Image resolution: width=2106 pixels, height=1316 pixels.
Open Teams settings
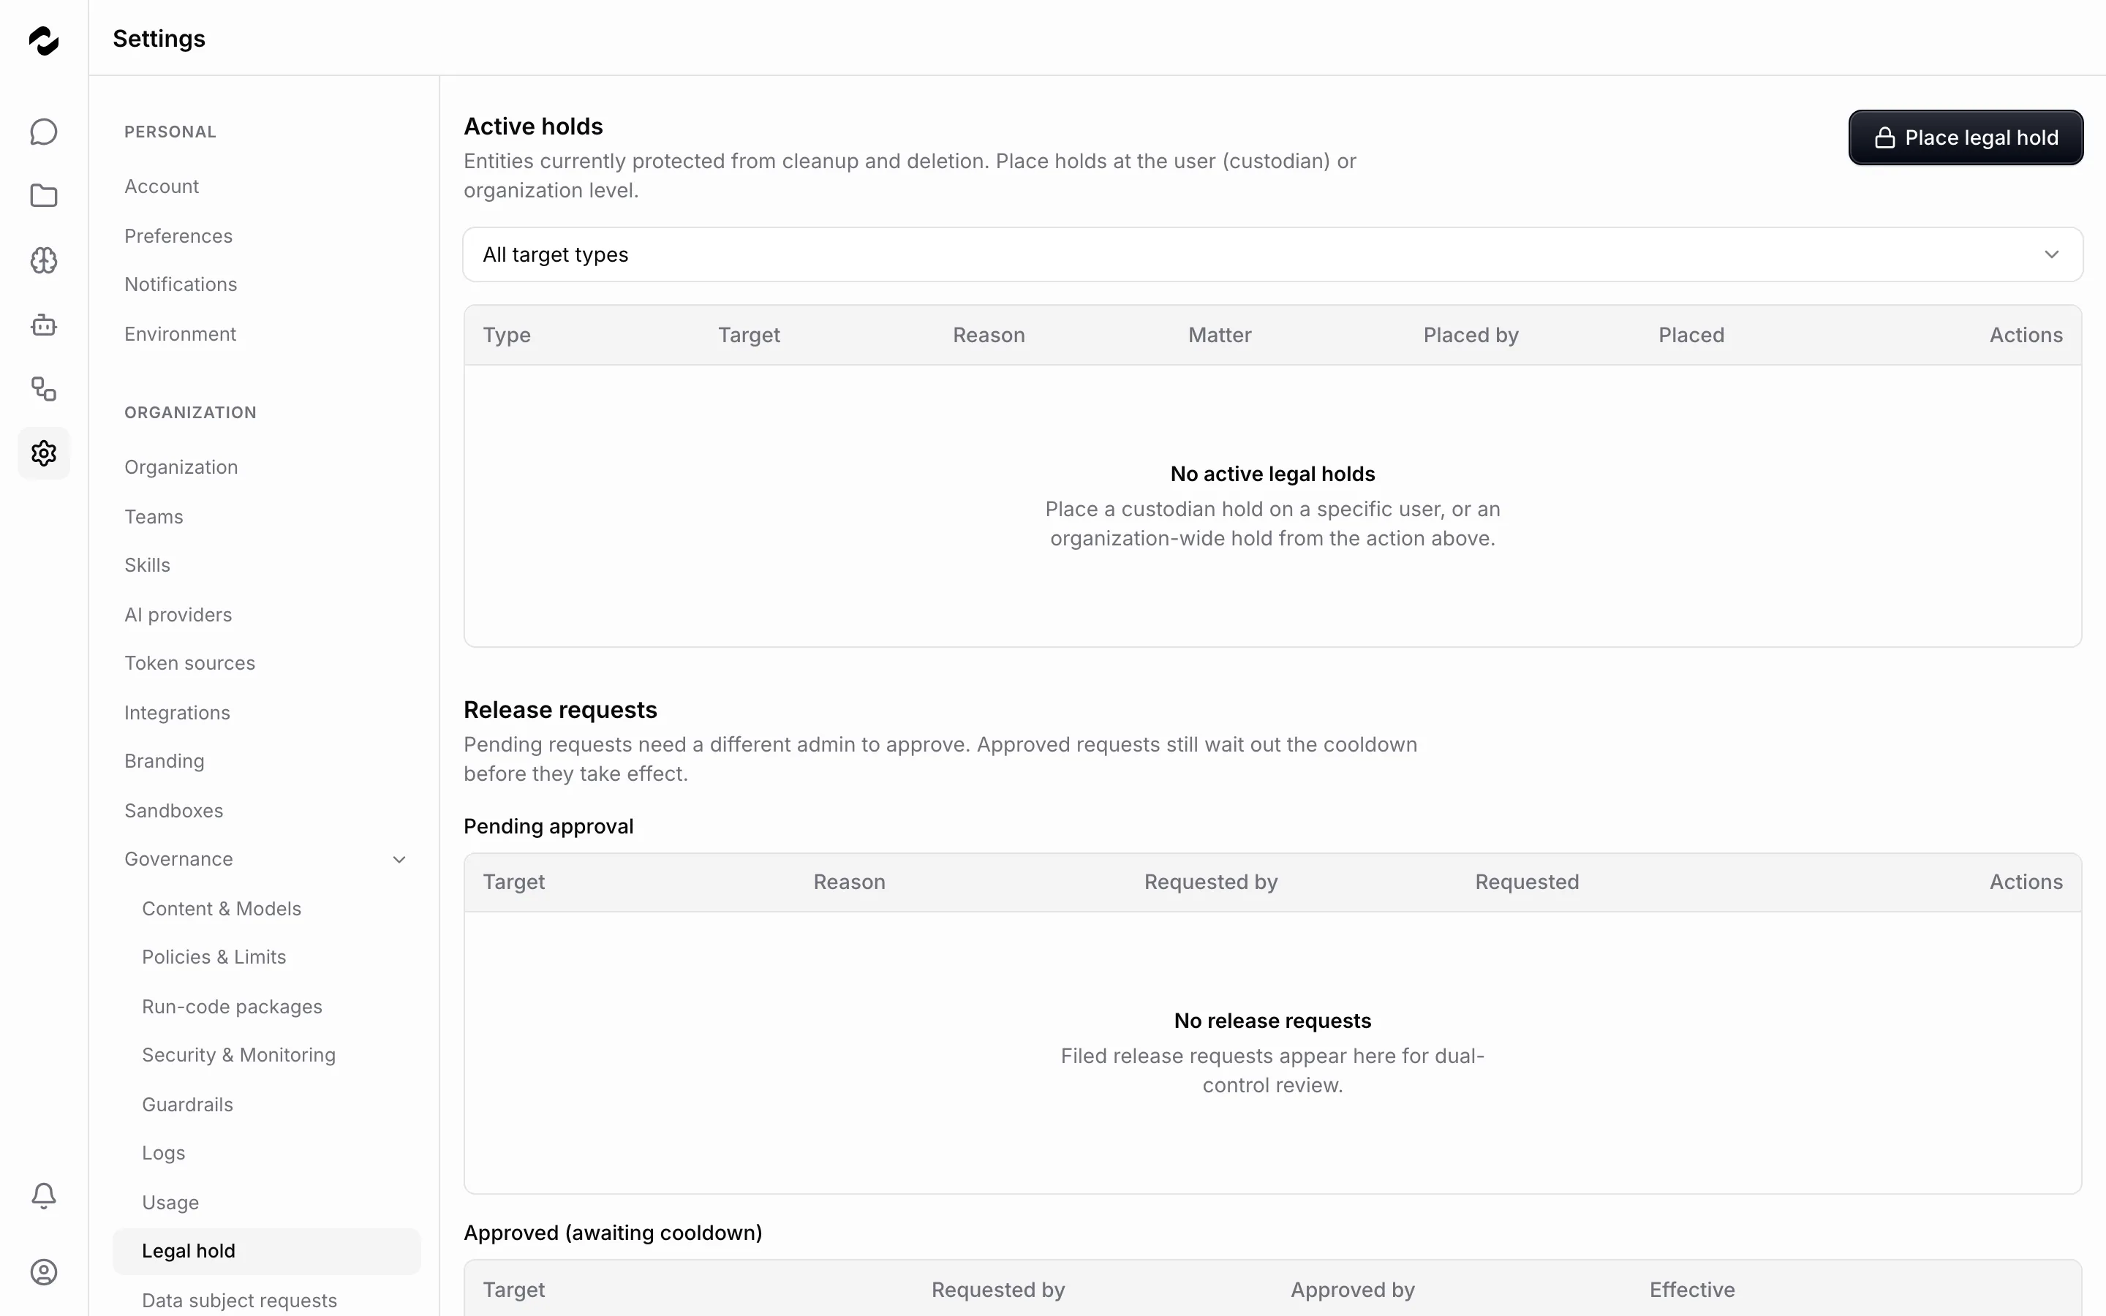tap(154, 517)
